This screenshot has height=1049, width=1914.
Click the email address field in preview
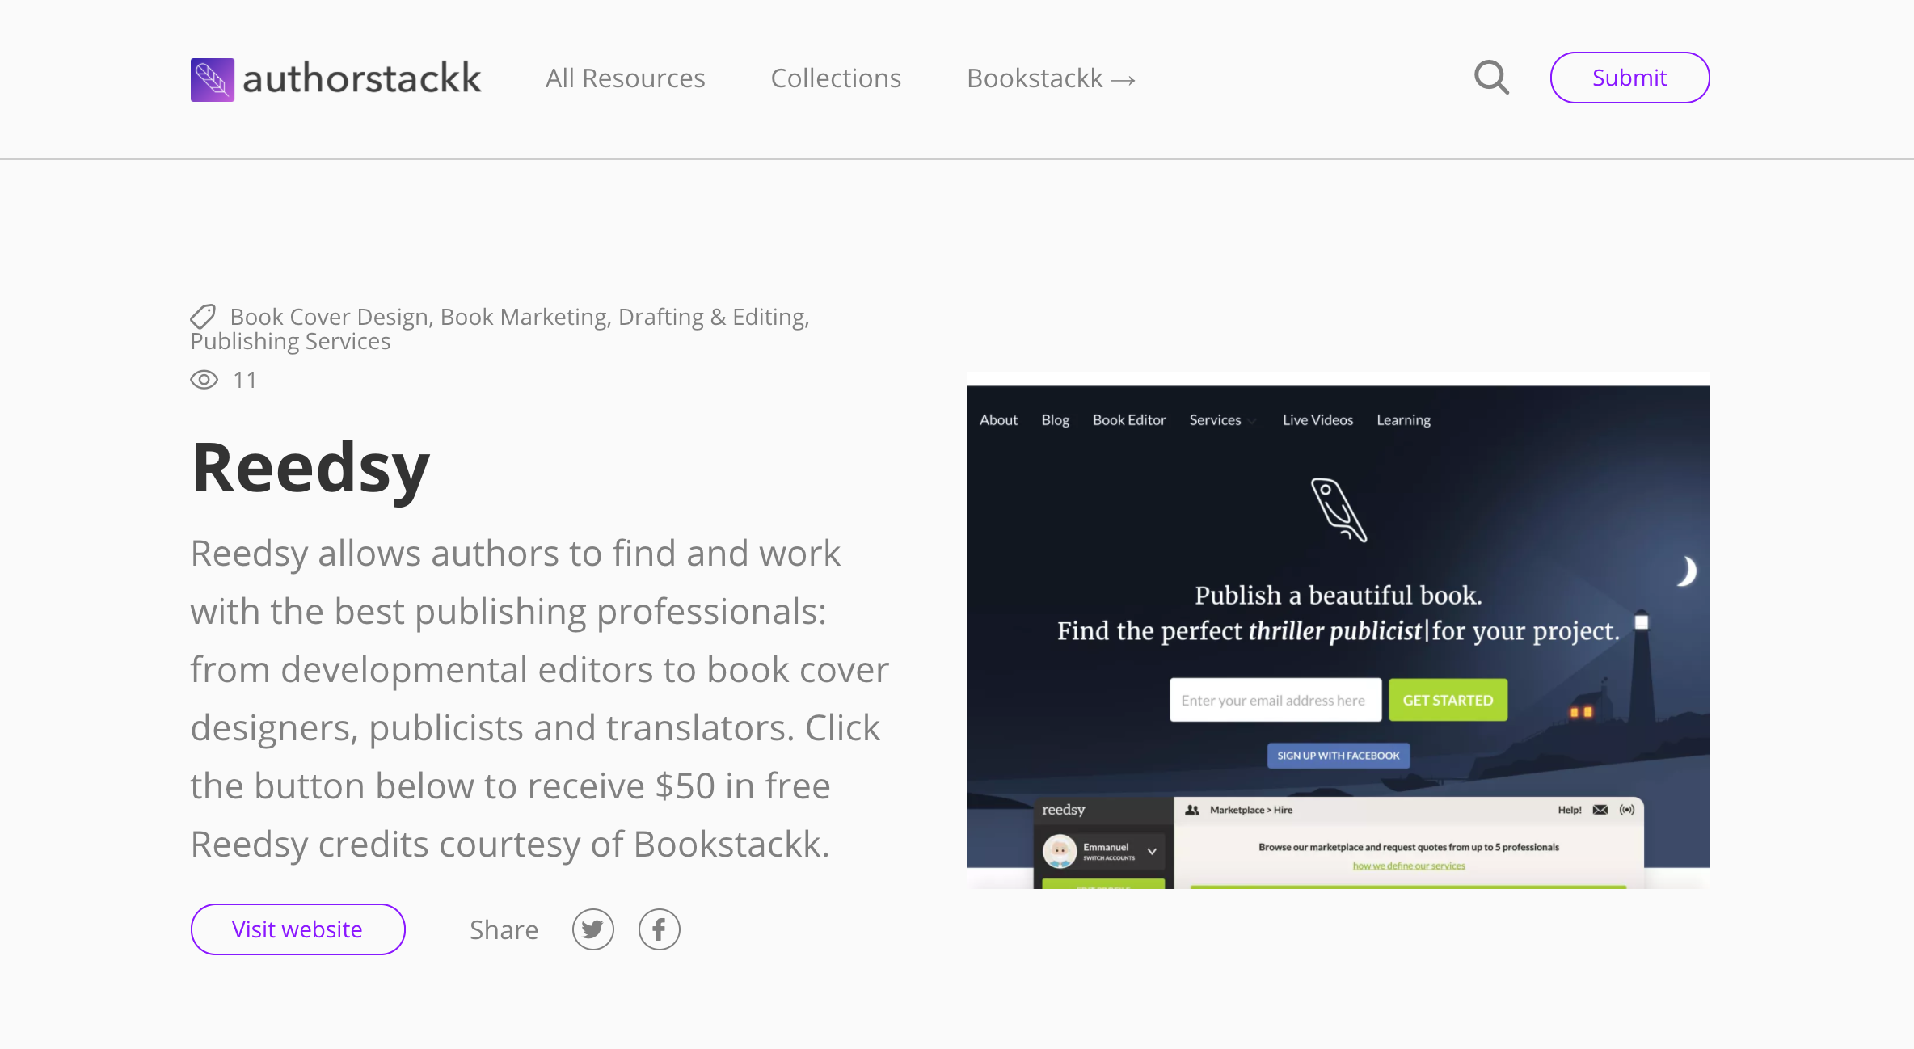tap(1275, 700)
